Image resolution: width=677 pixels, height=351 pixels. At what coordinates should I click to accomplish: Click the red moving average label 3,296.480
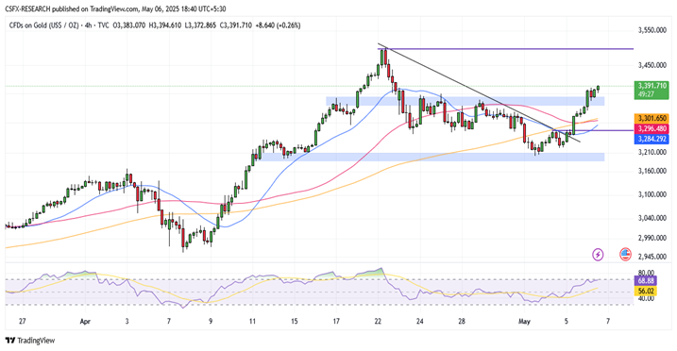point(652,128)
